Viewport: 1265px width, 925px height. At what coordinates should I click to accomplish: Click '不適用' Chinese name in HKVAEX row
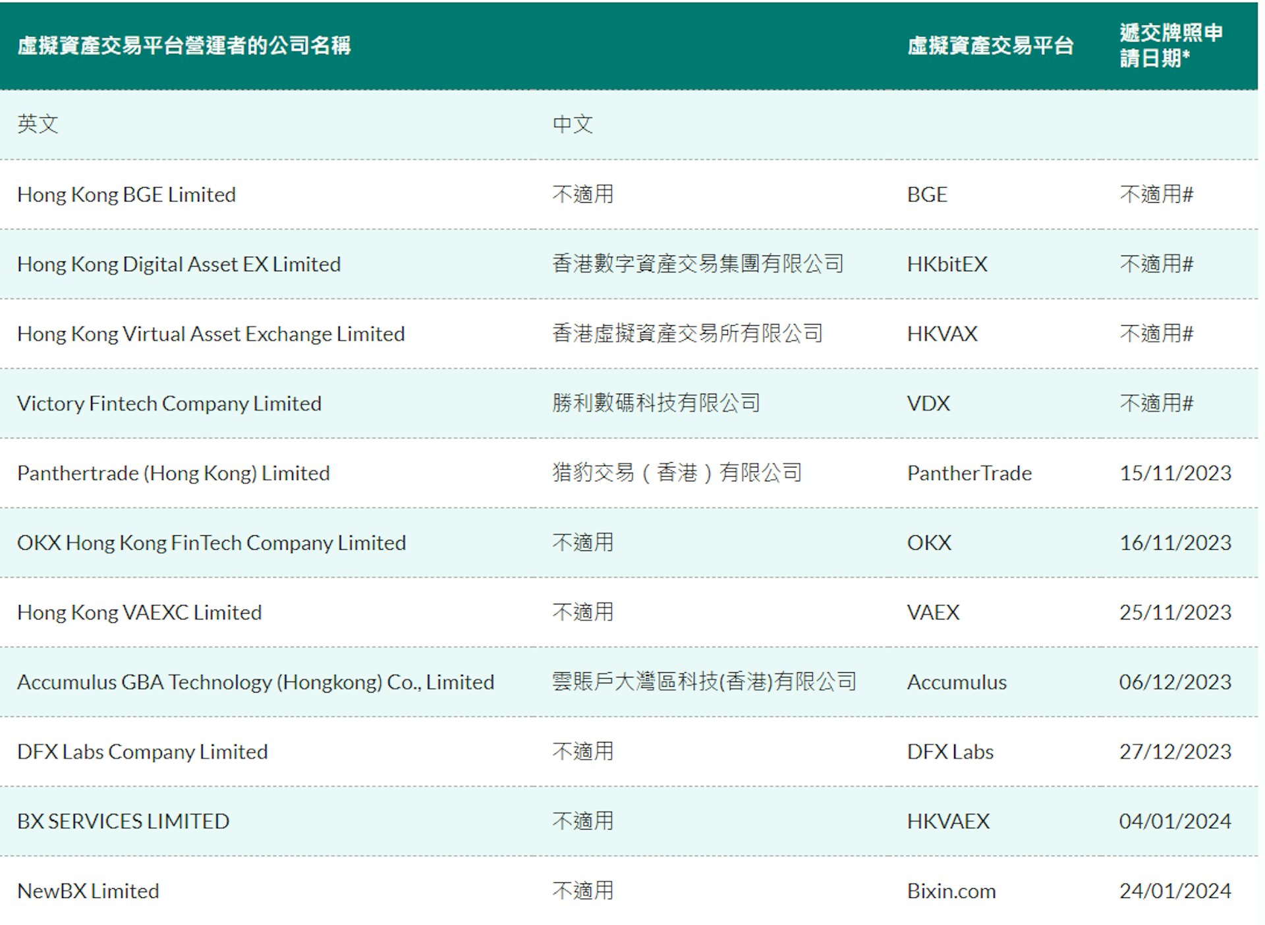583,821
